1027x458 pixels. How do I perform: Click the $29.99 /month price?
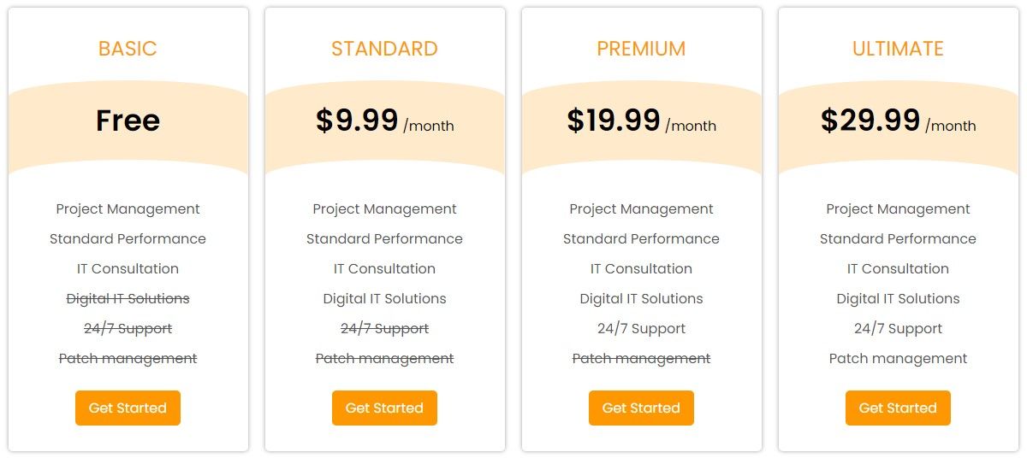pyautogui.click(x=898, y=121)
